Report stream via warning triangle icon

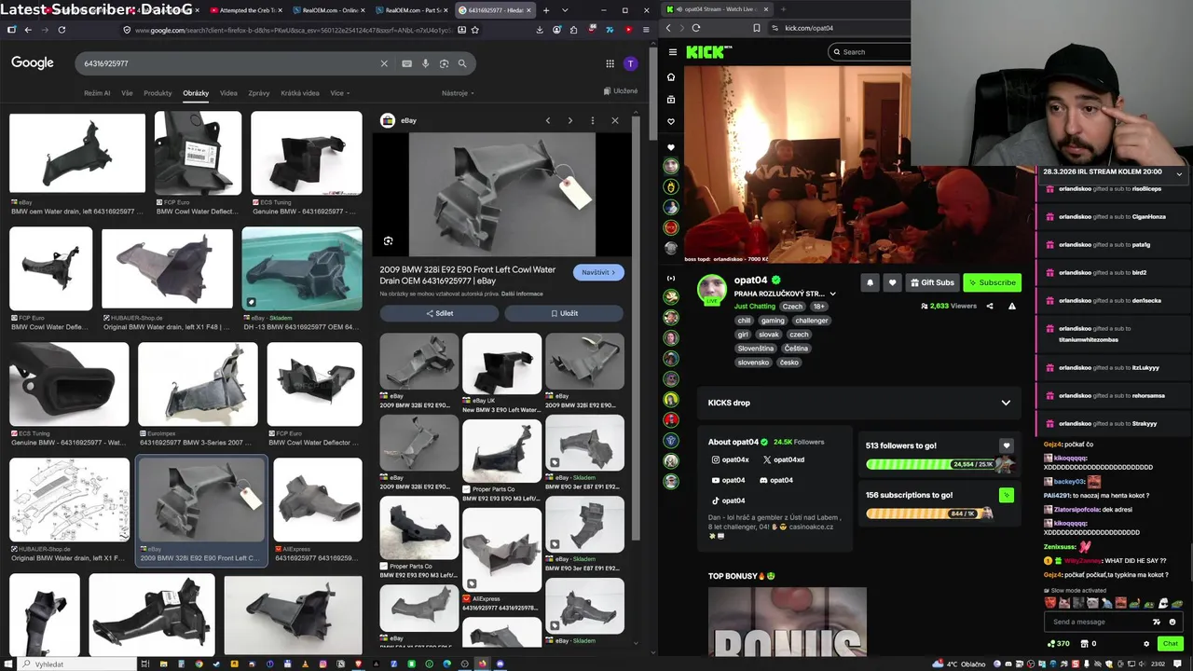(x=1012, y=306)
